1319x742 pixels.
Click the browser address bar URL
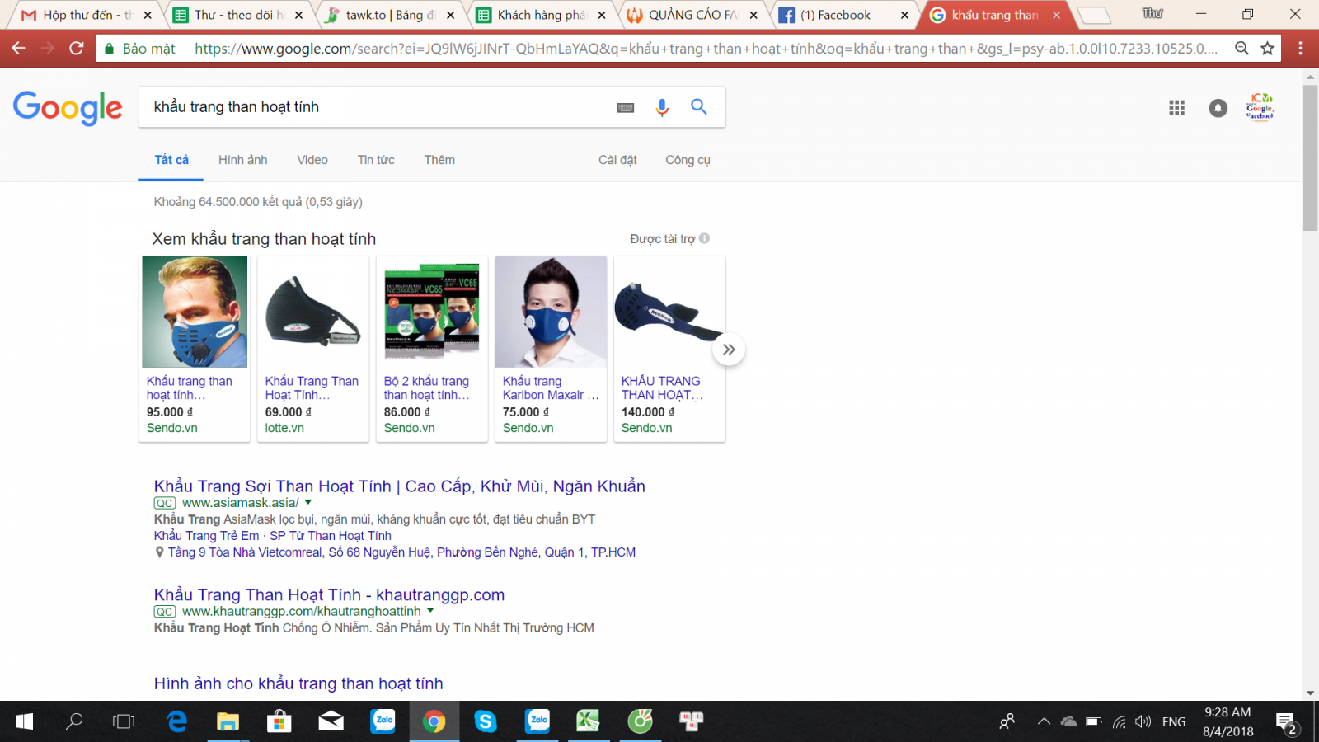coord(706,49)
